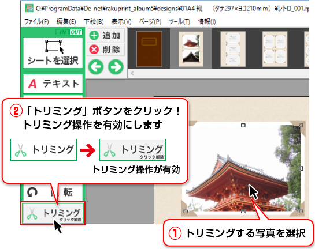Click the green plus 追加 add icon

pyautogui.click(x=94, y=36)
